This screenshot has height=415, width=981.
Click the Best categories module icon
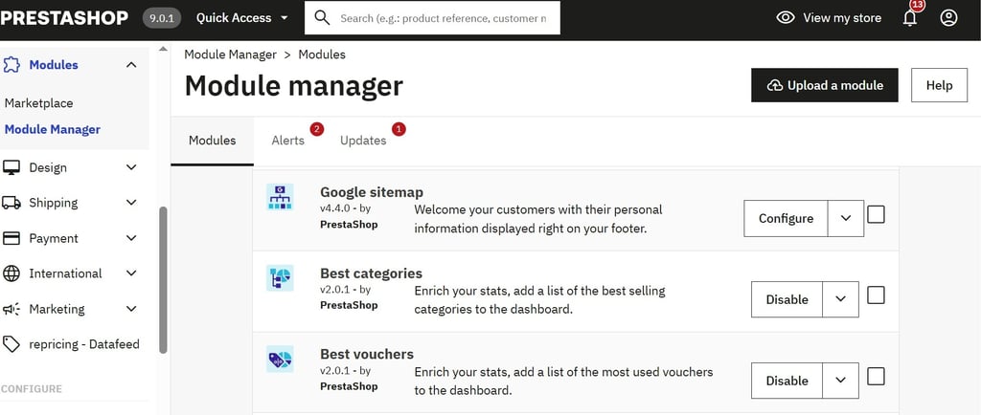pos(280,278)
